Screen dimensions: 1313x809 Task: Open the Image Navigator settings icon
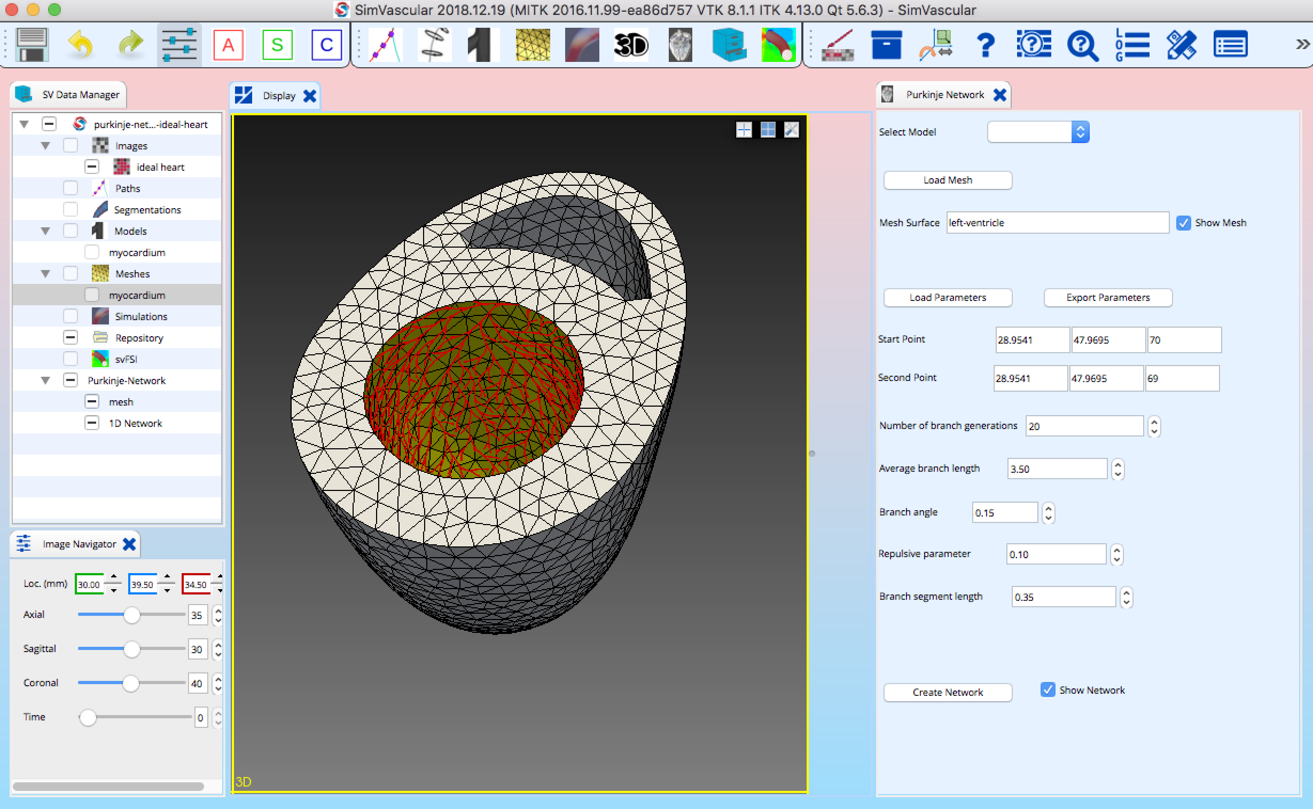(x=24, y=544)
